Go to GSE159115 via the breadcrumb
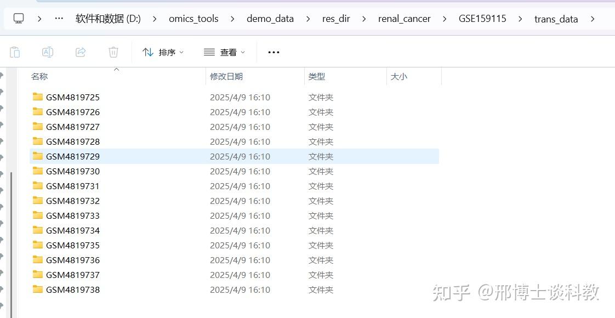 pyautogui.click(x=482, y=18)
